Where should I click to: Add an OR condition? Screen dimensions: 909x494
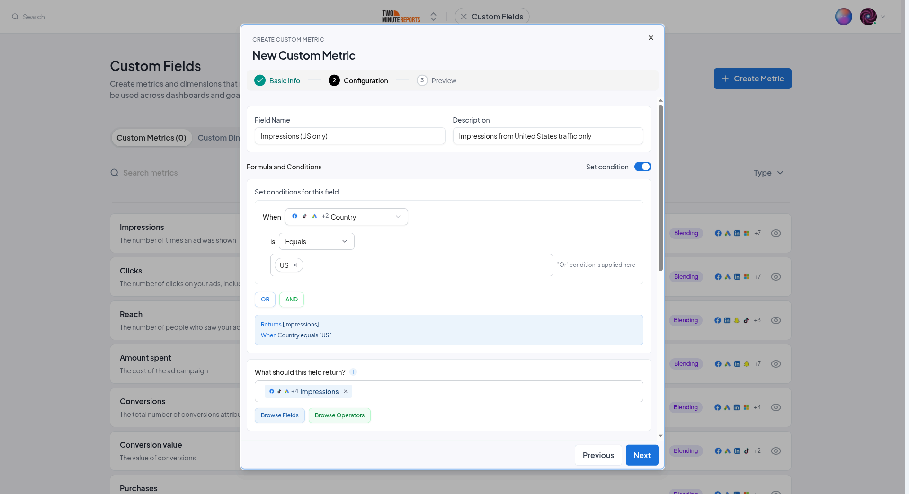pyautogui.click(x=265, y=300)
